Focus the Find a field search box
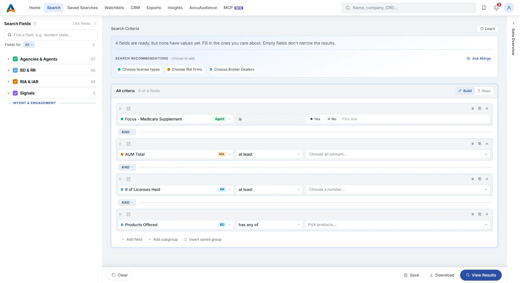Screen dimensions: 520x283 click(51, 35)
